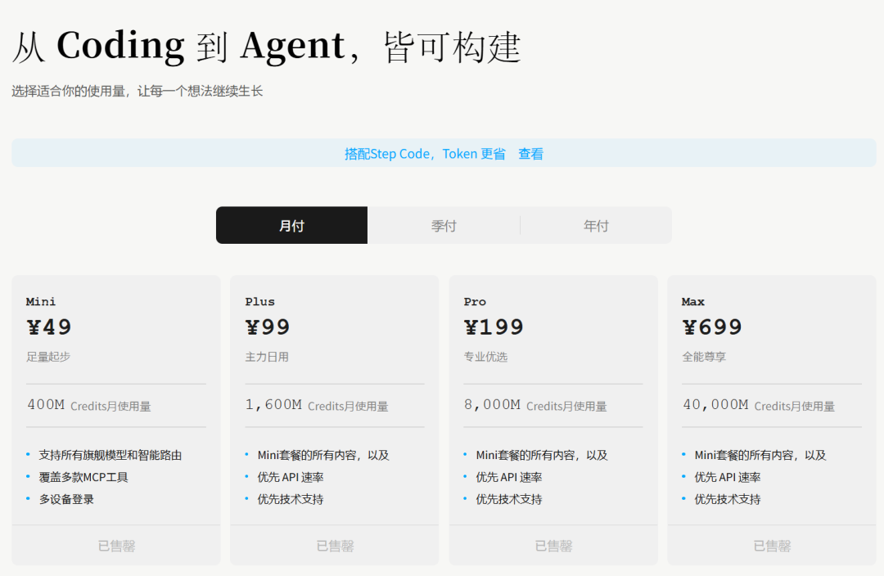
Task: Click the ¥699 price
Action: click(712, 327)
